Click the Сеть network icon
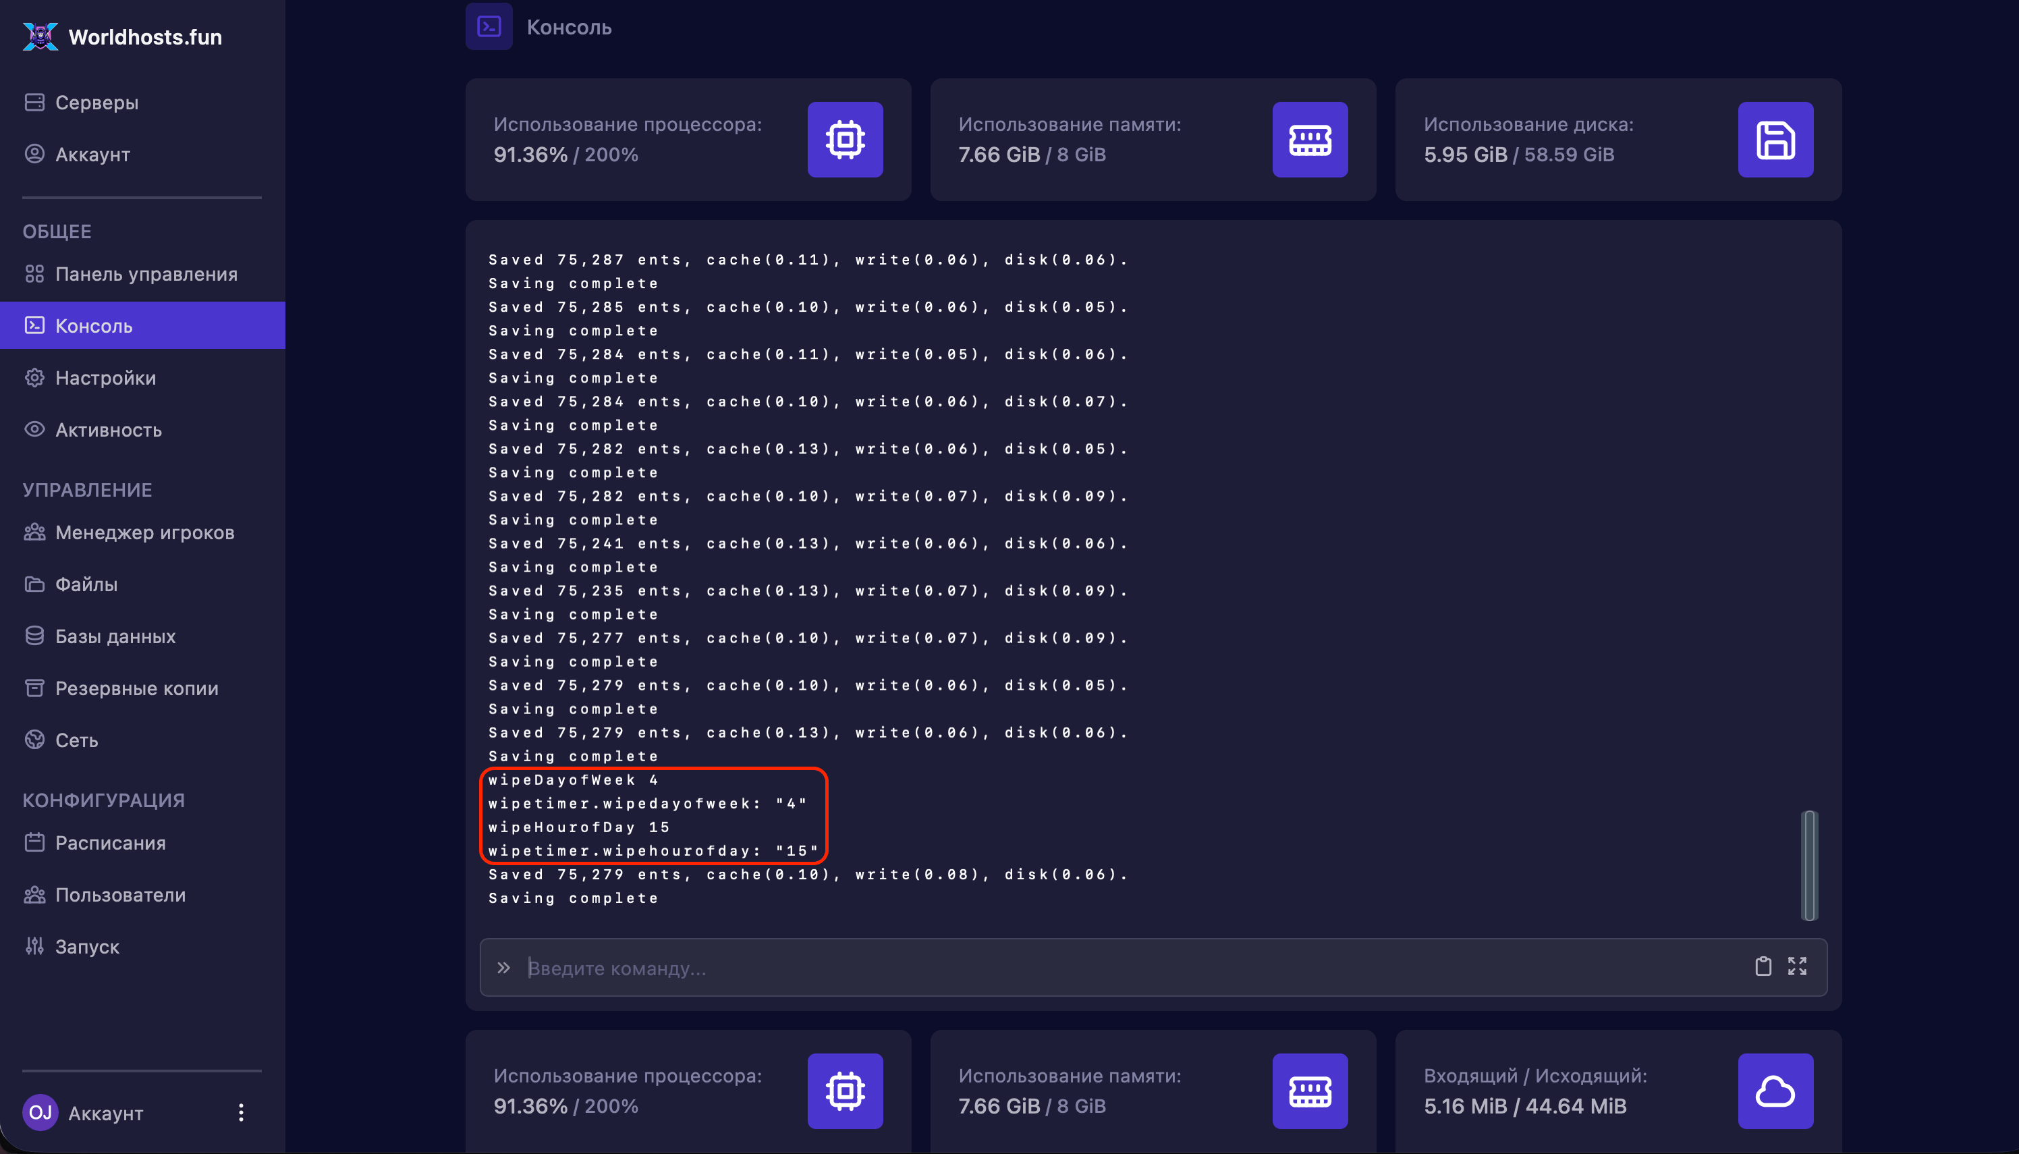The width and height of the screenshot is (2019, 1154). pyautogui.click(x=34, y=740)
